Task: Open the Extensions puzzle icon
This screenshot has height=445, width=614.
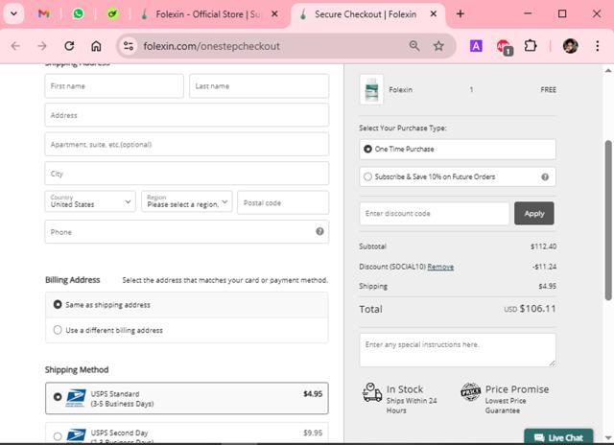Action: click(x=531, y=46)
